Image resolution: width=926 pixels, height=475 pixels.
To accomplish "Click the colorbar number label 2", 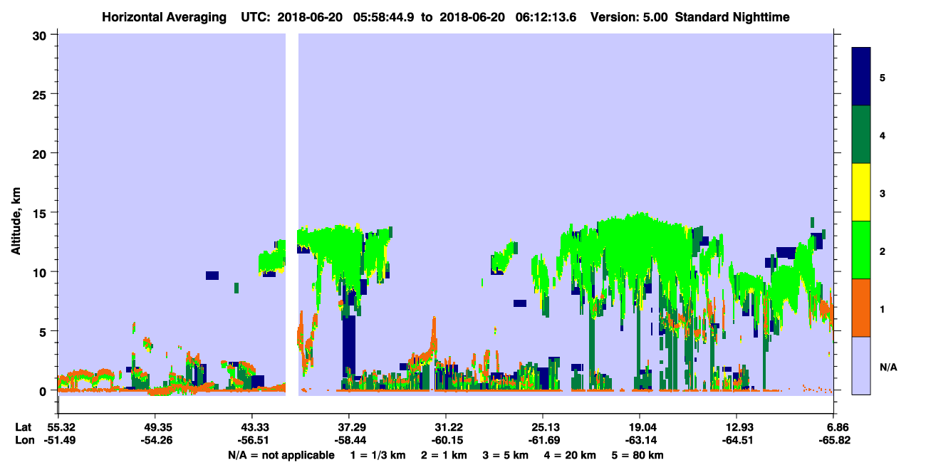I will coord(883,251).
